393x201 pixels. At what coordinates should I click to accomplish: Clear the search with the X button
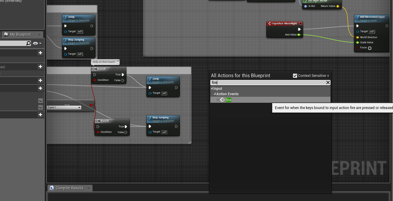pyautogui.click(x=327, y=82)
